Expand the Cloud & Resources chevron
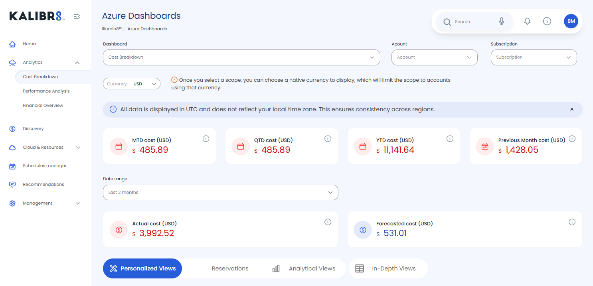The height and width of the screenshot is (286, 593). coord(78,148)
